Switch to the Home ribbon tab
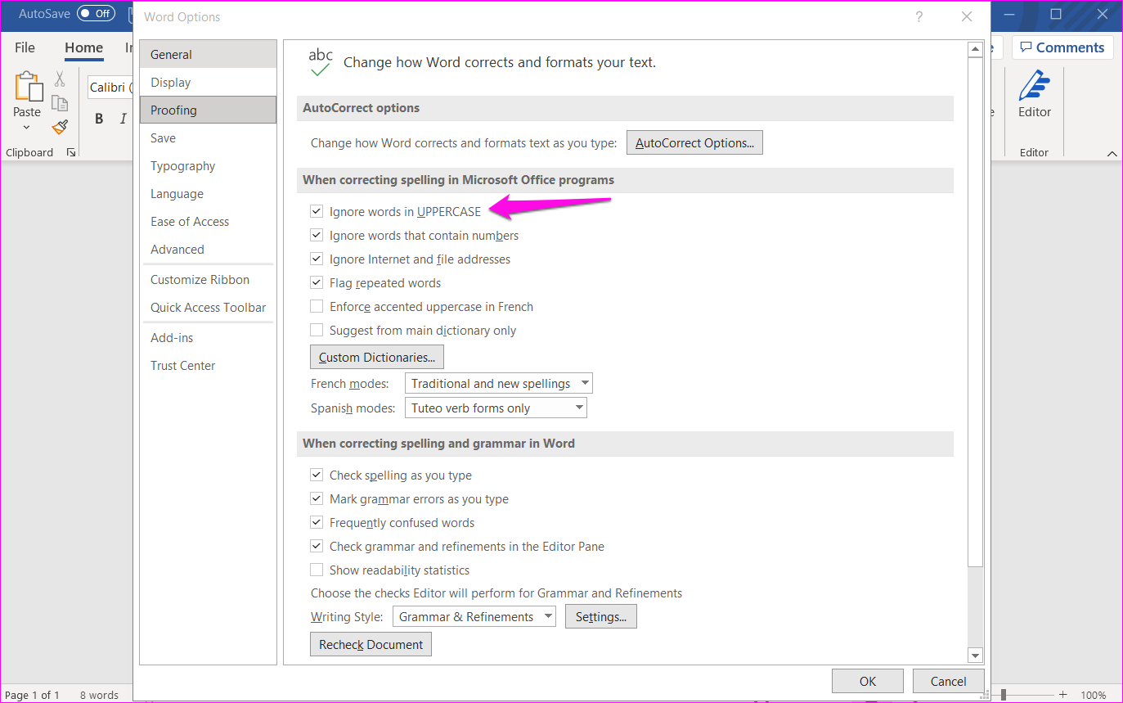Image resolution: width=1123 pixels, height=703 pixels. (x=84, y=47)
